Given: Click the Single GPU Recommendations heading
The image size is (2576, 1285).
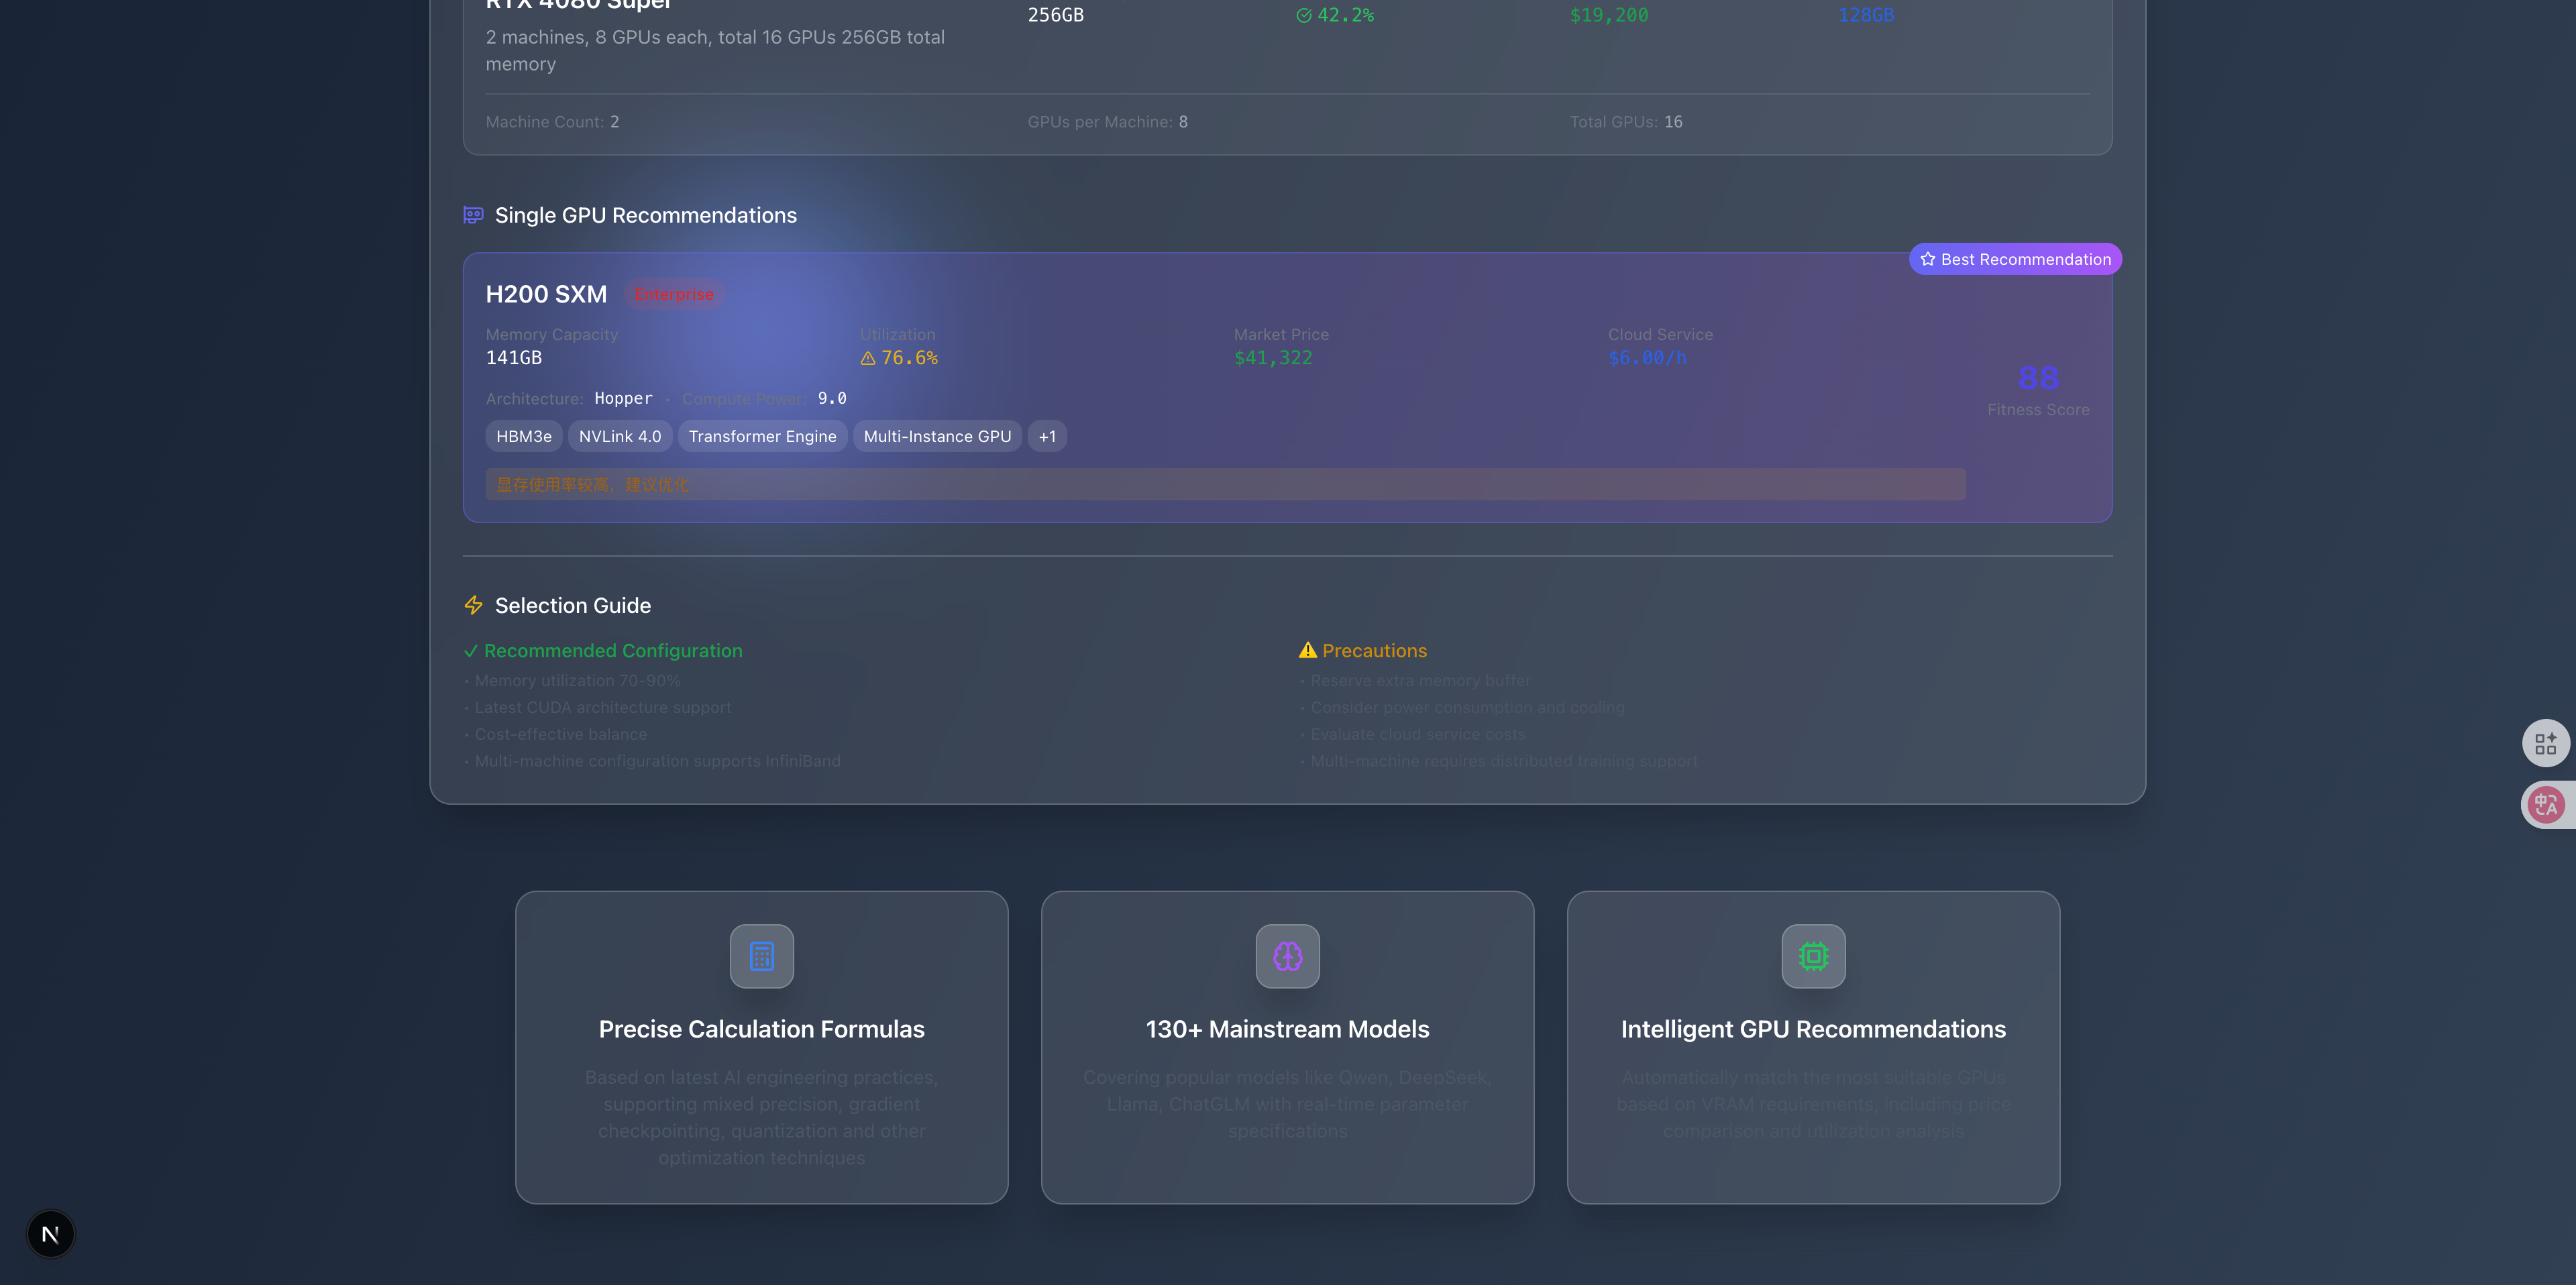Looking at the screenshot, I should pyautogui.click(x=645, y=215).
